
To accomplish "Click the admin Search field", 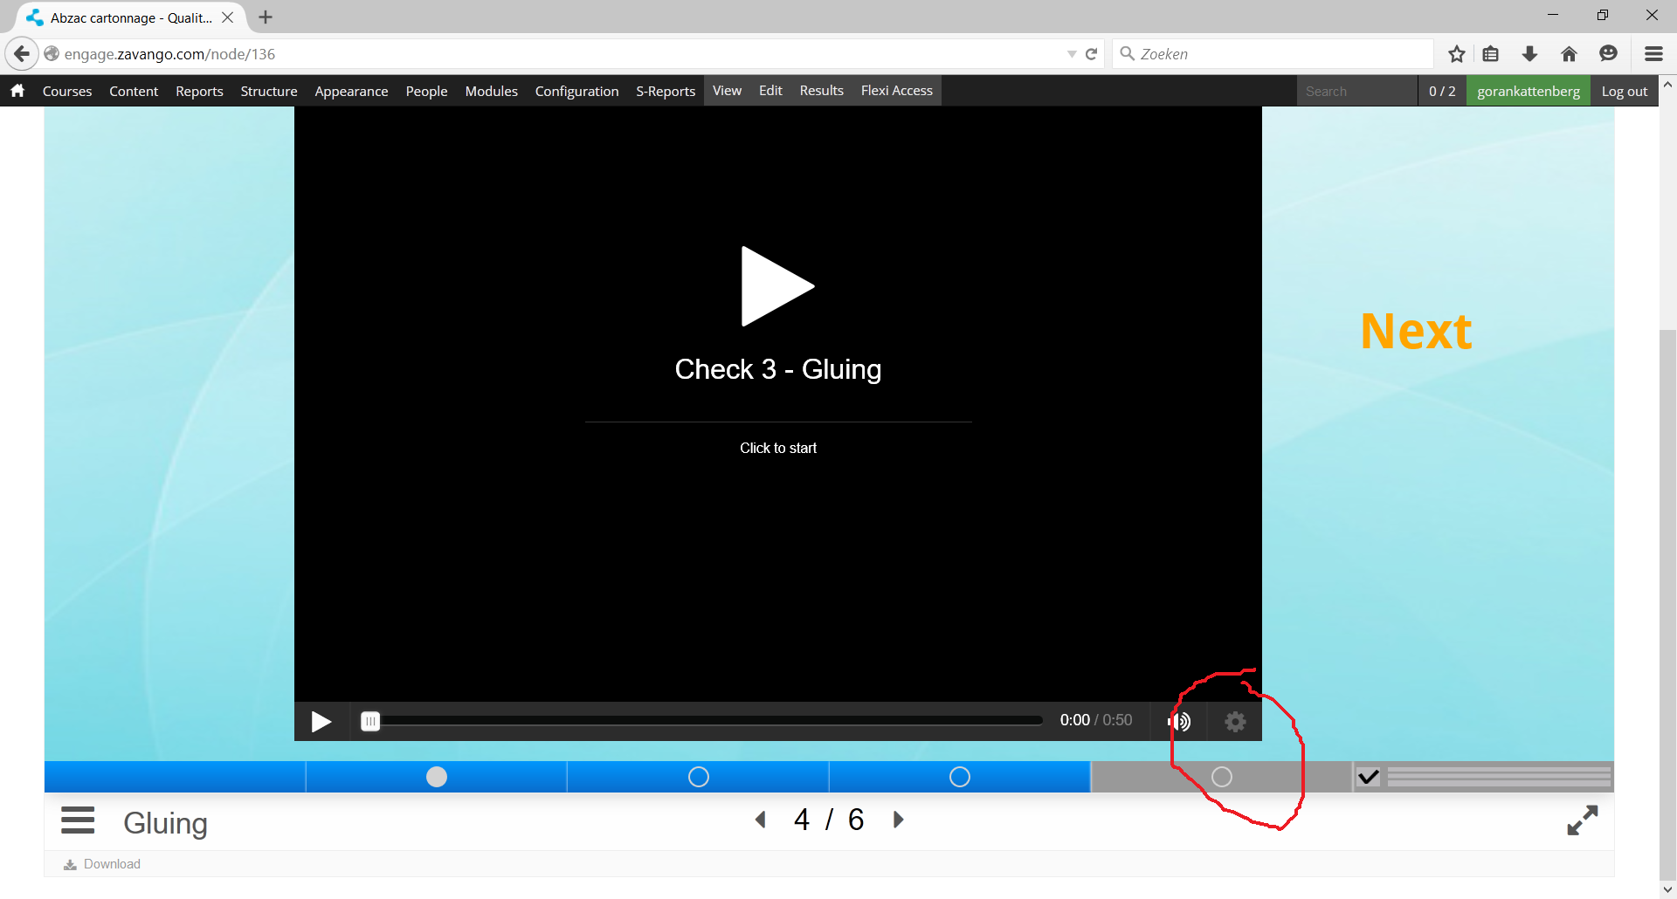I will pos(1356,91).
